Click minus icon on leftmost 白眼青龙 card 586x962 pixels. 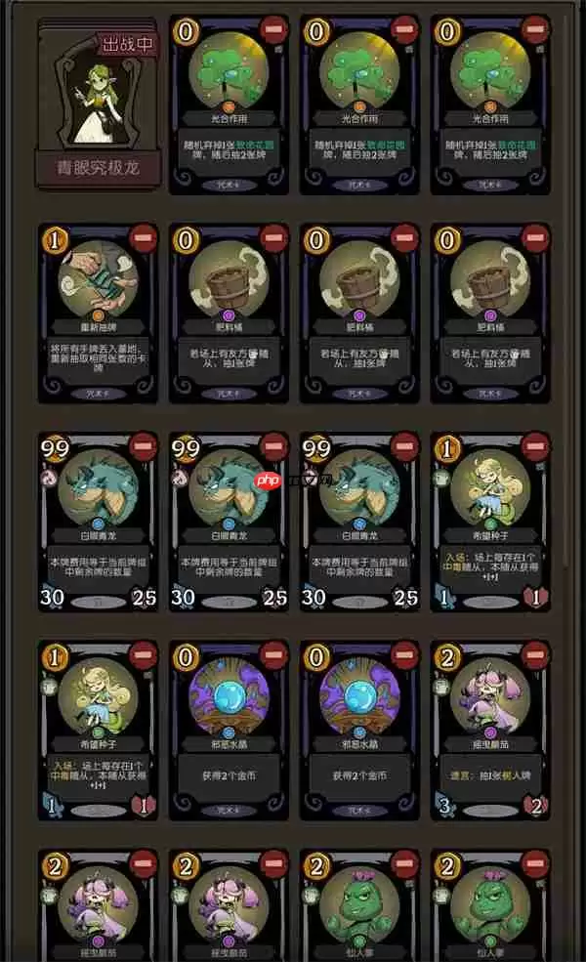143,446
